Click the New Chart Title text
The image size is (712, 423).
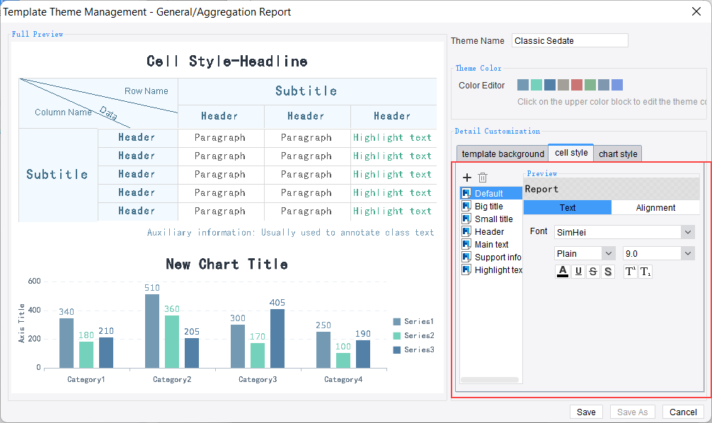[226, 264]
